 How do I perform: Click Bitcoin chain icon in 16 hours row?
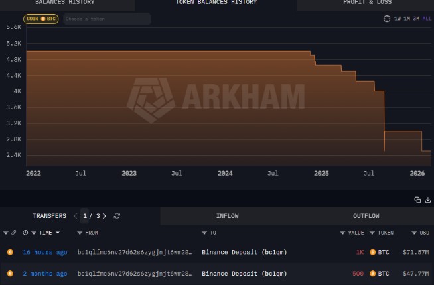click(10, 252)
